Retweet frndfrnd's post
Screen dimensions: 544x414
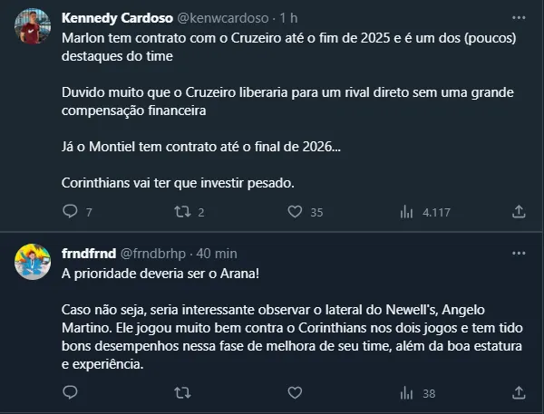pyautogui.click(x=181, y=393)
